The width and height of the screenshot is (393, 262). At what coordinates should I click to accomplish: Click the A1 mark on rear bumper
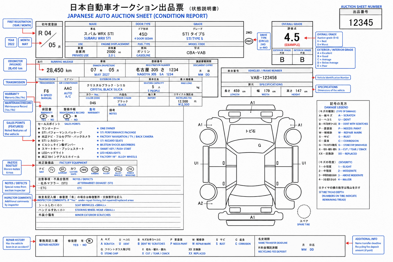253,217
